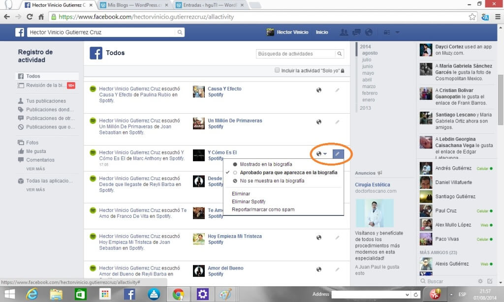Edit pencil icon for Causa Y Efecto entry

coord(337,90)
